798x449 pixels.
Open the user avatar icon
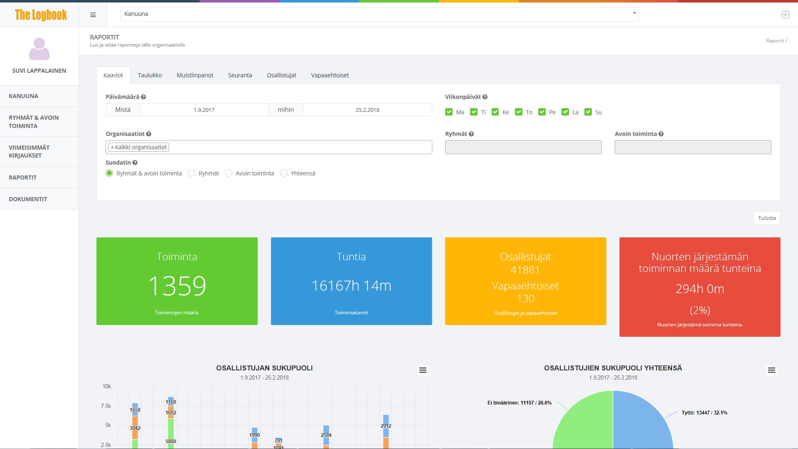coord(39,49)
